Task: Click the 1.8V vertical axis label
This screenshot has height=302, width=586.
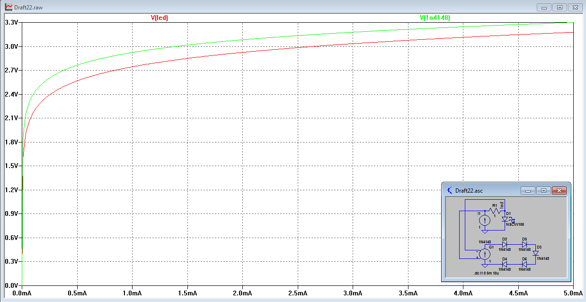Action: point(11,142)
